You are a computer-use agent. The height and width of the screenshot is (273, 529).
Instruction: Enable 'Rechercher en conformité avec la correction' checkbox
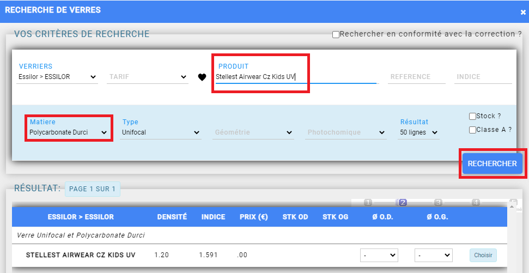[x=336, y=35]
